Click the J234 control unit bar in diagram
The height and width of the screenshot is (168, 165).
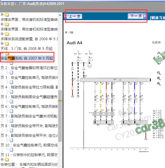pyautogui.click(x=114, y=80)
